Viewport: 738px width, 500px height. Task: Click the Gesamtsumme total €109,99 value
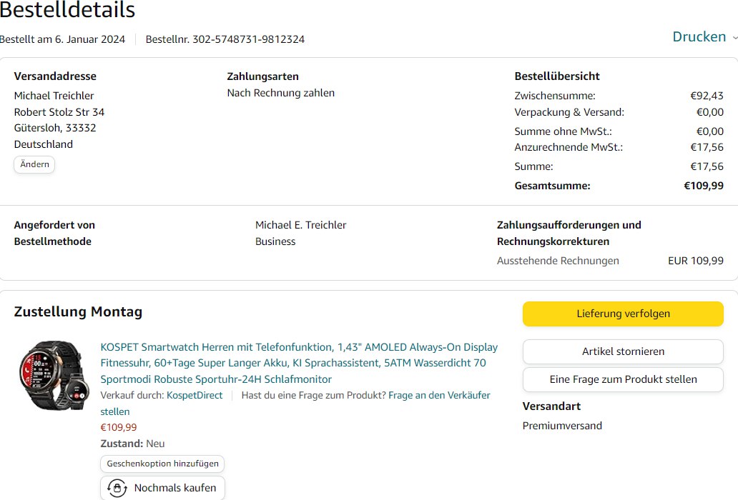(x=704, y=186)
